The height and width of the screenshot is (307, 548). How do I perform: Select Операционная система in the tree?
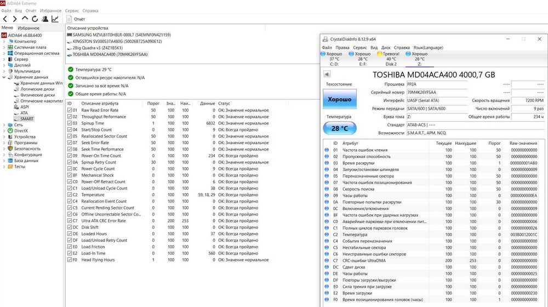click(37, 53)
